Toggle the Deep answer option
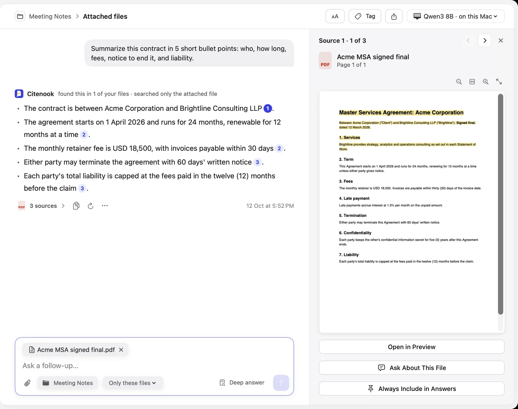Viewport: 518px width, 409px height. coord(242,383)
